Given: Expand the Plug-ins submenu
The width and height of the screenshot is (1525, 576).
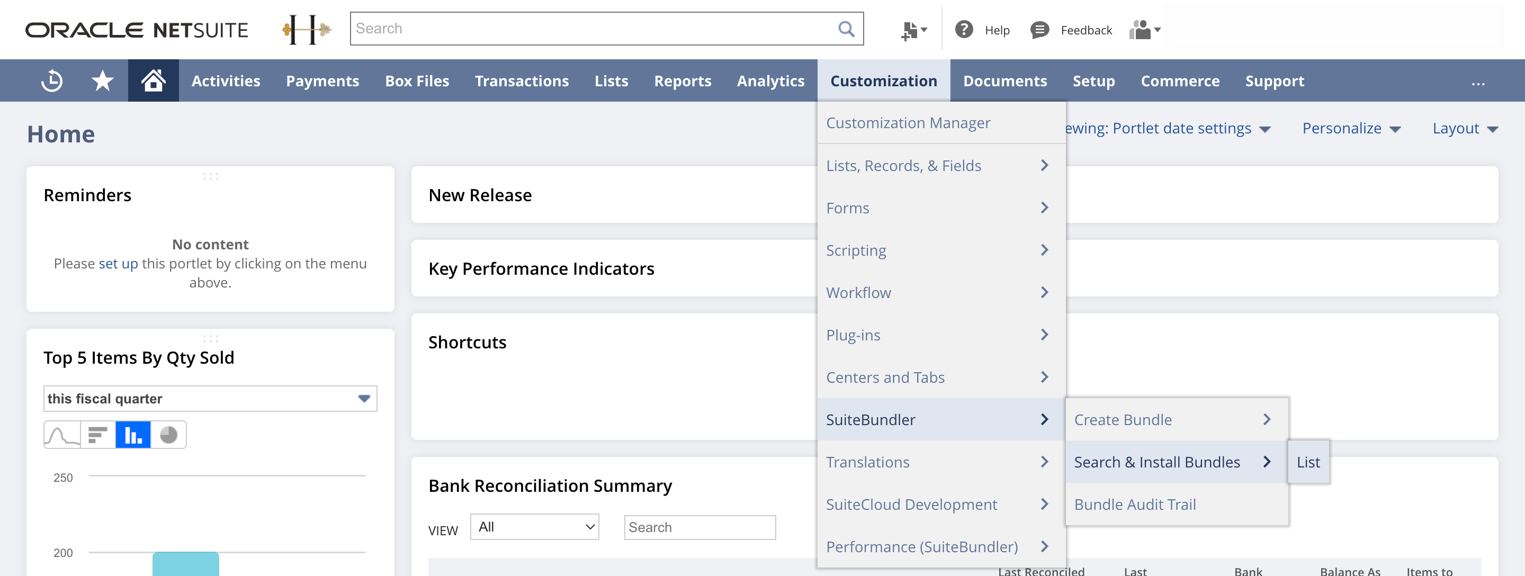Looking at the screenshot, I should coord(941,335).
